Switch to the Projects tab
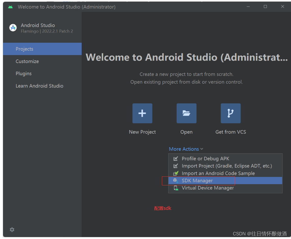Viewport: 291px width, 239px height. [42, 49]
